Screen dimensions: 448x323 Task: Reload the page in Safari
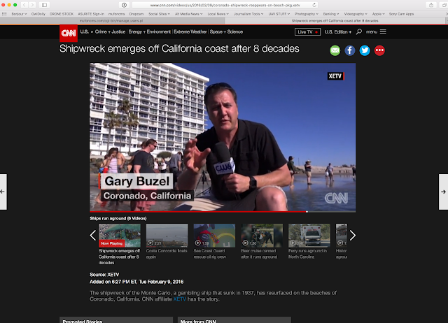(x=314, y=5)
